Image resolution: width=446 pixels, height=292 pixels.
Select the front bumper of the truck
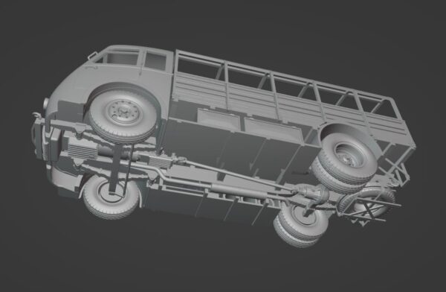[x=38, y=140]
